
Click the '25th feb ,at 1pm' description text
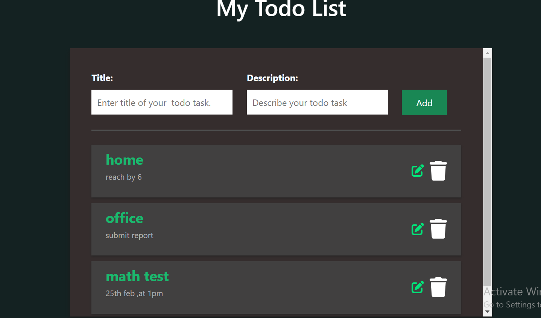point(134,293)
